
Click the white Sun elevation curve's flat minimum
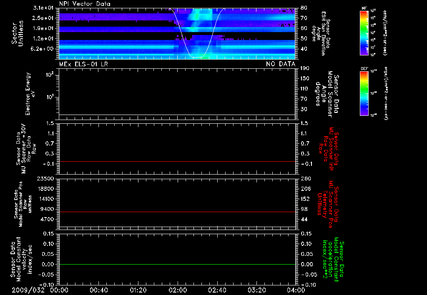click(196, 57)
